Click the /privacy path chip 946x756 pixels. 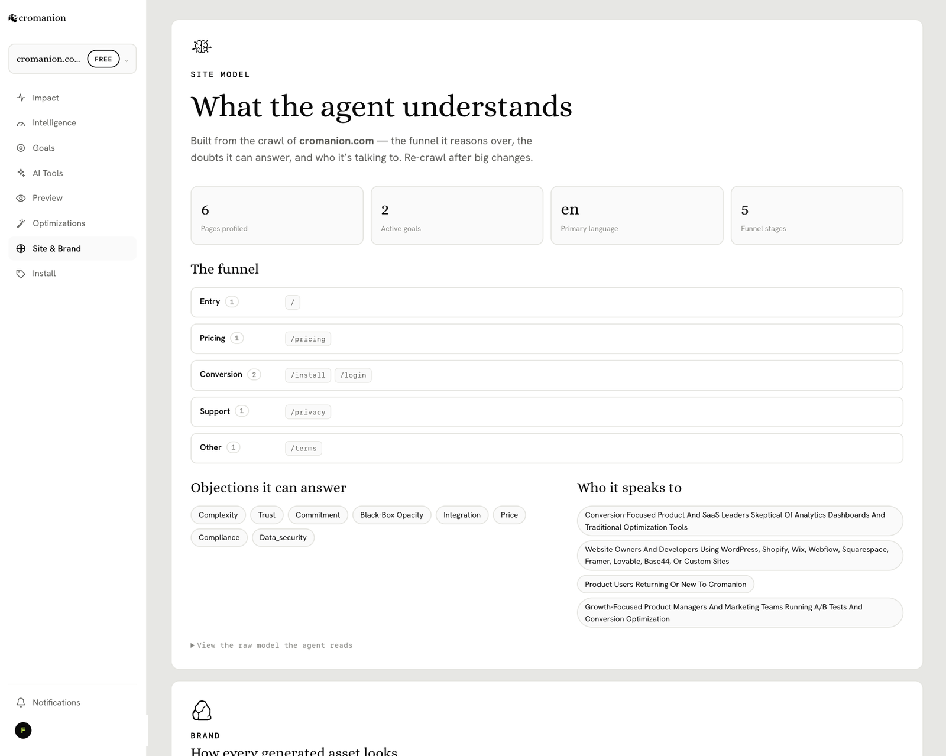pos(308,412)
